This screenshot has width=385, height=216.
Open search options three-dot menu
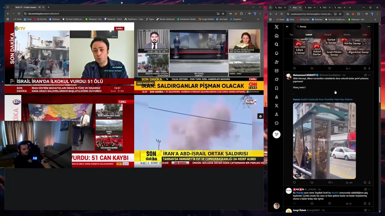point(369,26)
